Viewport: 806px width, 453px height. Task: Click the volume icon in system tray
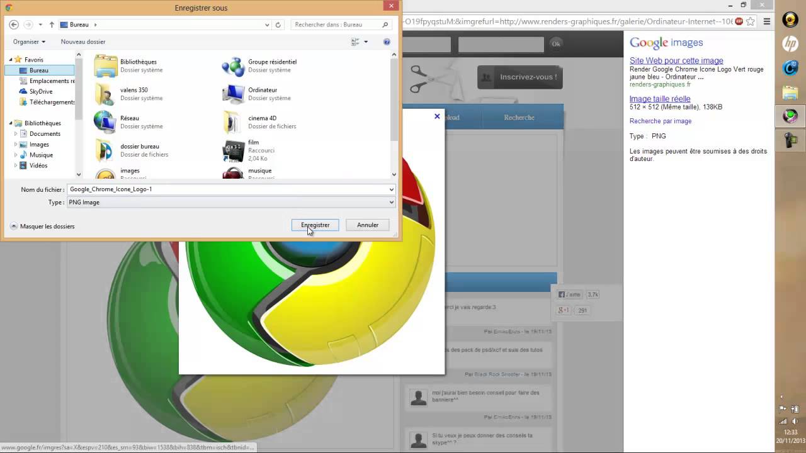tap(795, 421)
